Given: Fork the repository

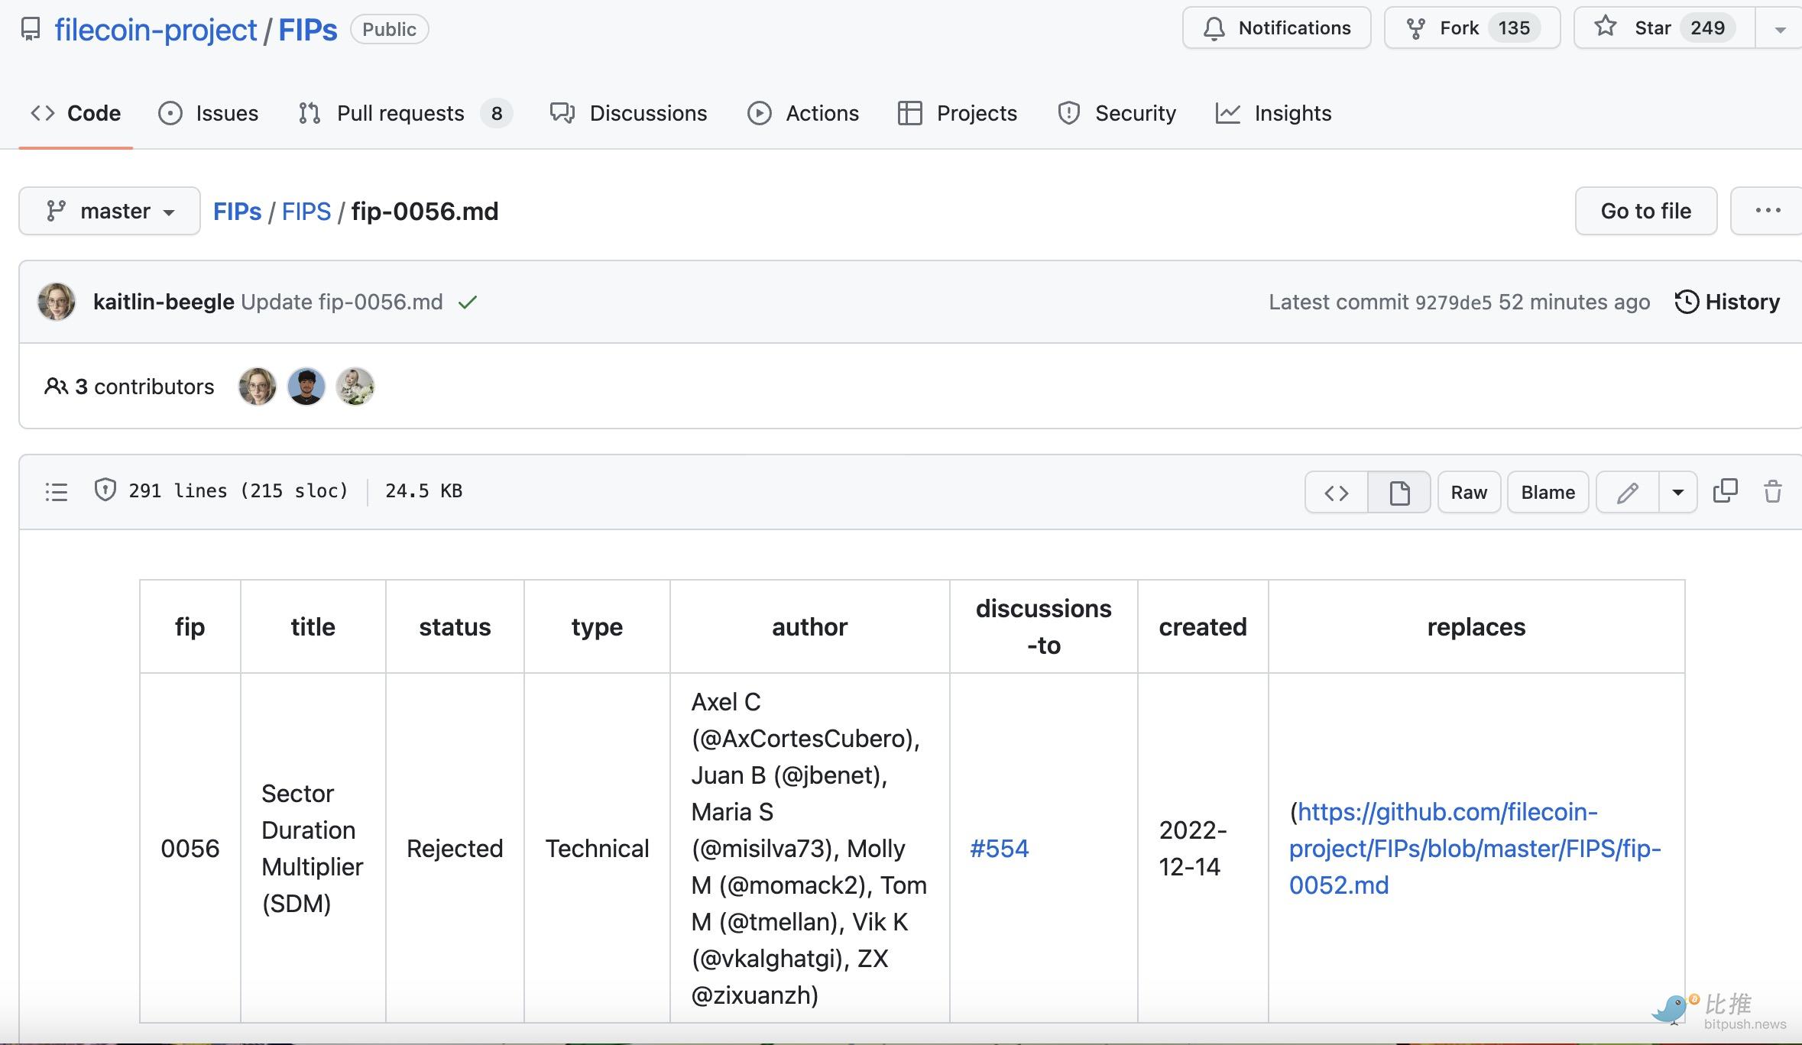Looking at the screenshot, I should tap(1472, 28).
